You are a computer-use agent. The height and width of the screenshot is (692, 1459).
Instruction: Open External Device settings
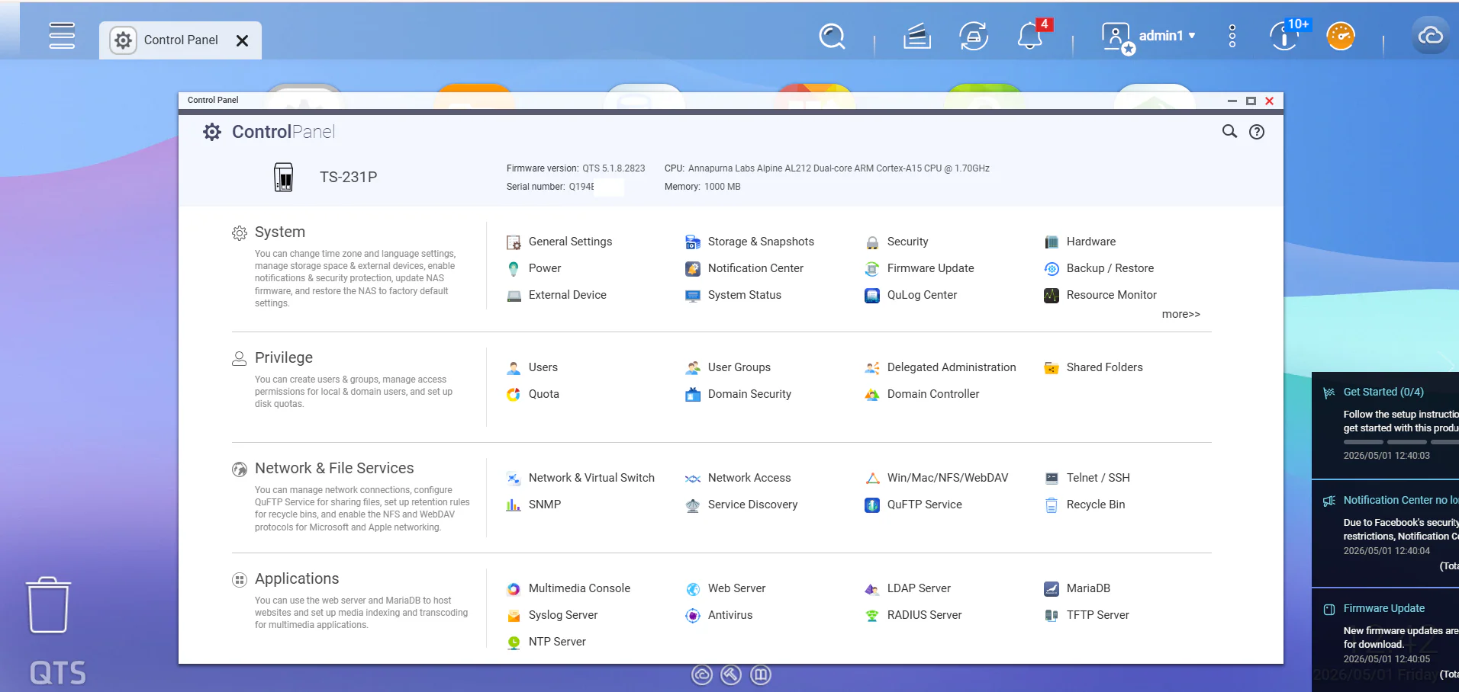[556, 295]
